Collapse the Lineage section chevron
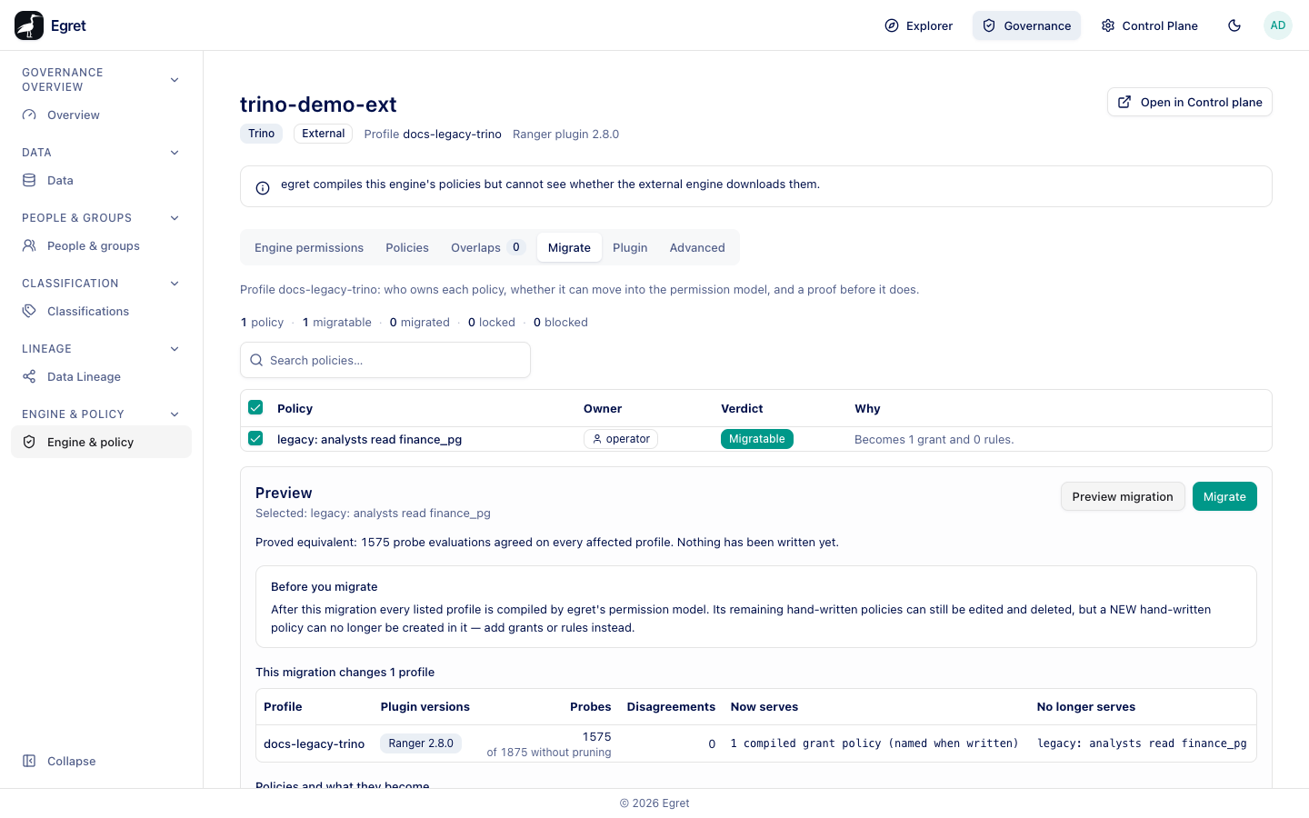The image size is (1309, 818). [x=175, y=349]
